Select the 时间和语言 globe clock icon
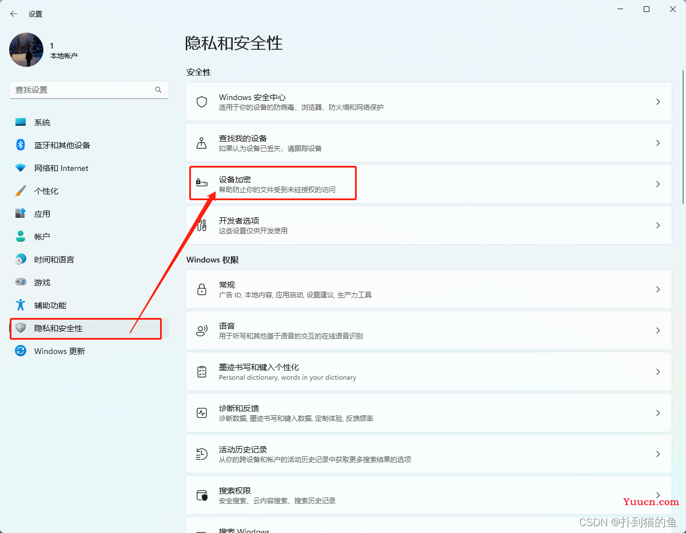This screenshot has width=686, height=533. click(x=21, y=260)
